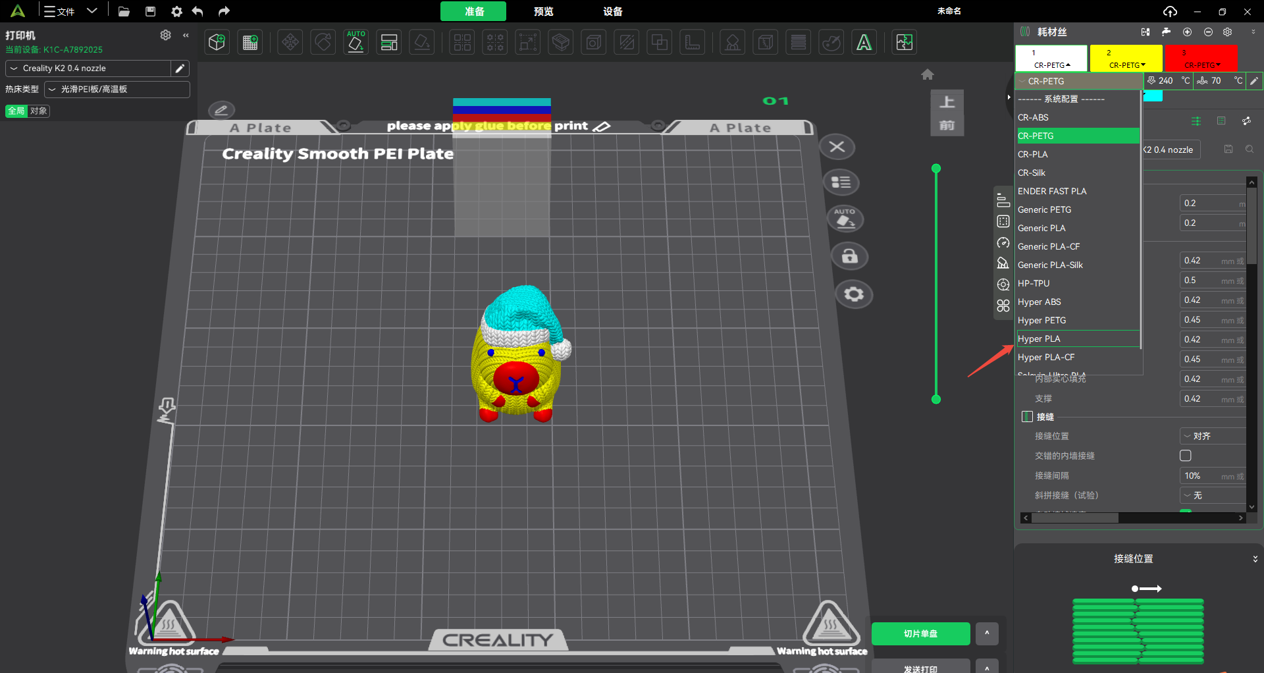Click the split to objects icon

click(463, 43)
